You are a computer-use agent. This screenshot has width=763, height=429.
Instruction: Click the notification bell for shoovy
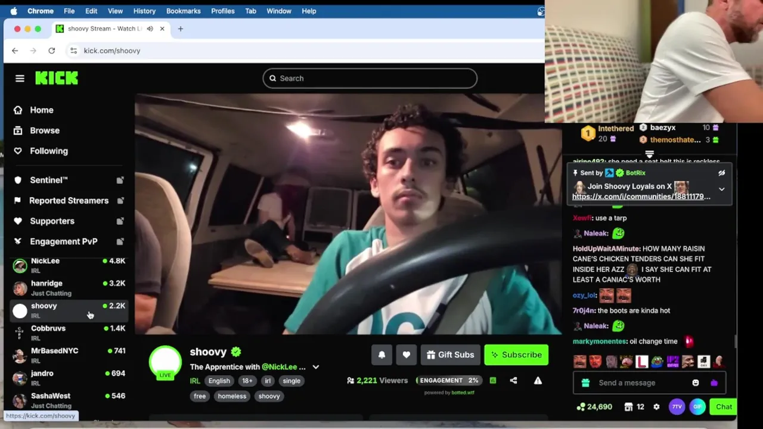tap(381, 355)
